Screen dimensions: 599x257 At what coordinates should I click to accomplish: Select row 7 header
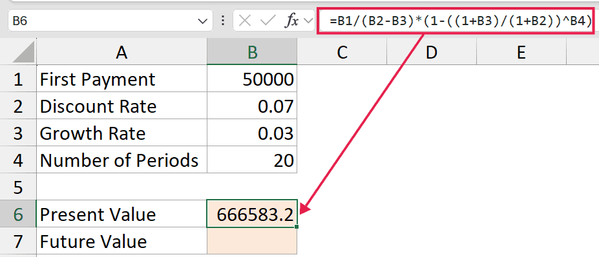click(x=18, y=241)
